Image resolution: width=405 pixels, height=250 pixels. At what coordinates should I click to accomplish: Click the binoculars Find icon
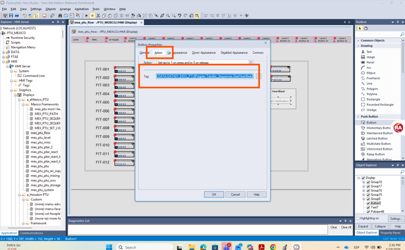click(60, 15)
